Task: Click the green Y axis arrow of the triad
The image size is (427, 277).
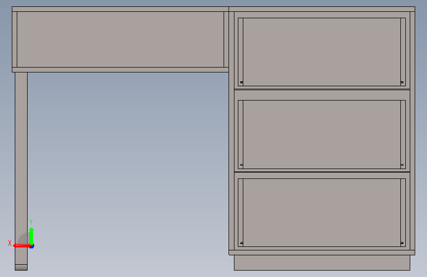Action: pyautogui.click(x=32, y=236)
